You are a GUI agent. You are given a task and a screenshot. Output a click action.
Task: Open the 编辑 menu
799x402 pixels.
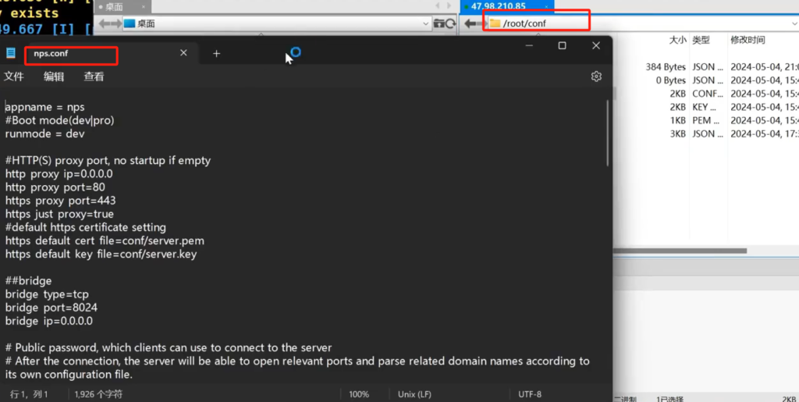[54, 76]
